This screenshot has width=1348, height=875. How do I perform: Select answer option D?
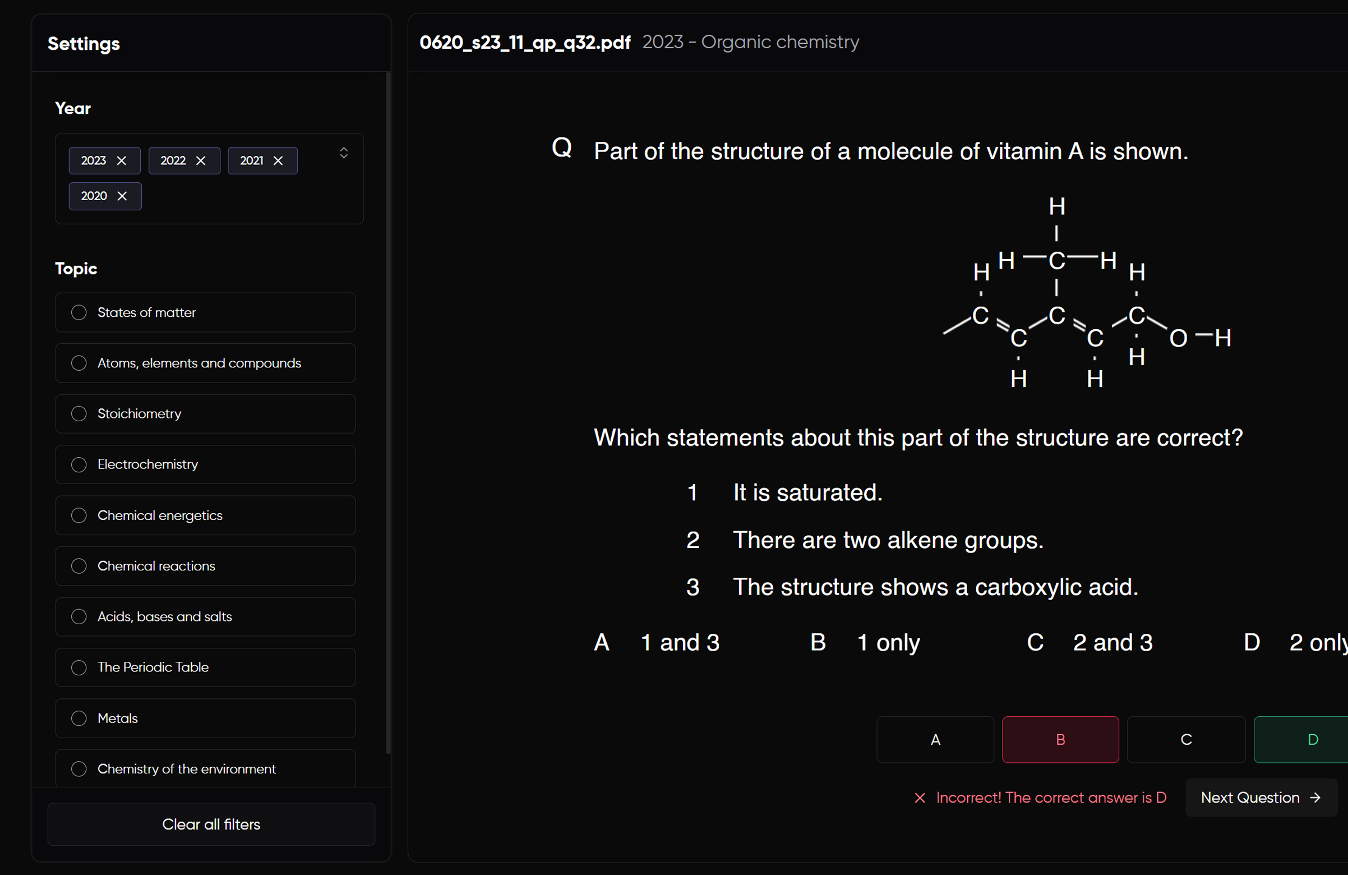pyautogui.click(x=1312, y=739)
